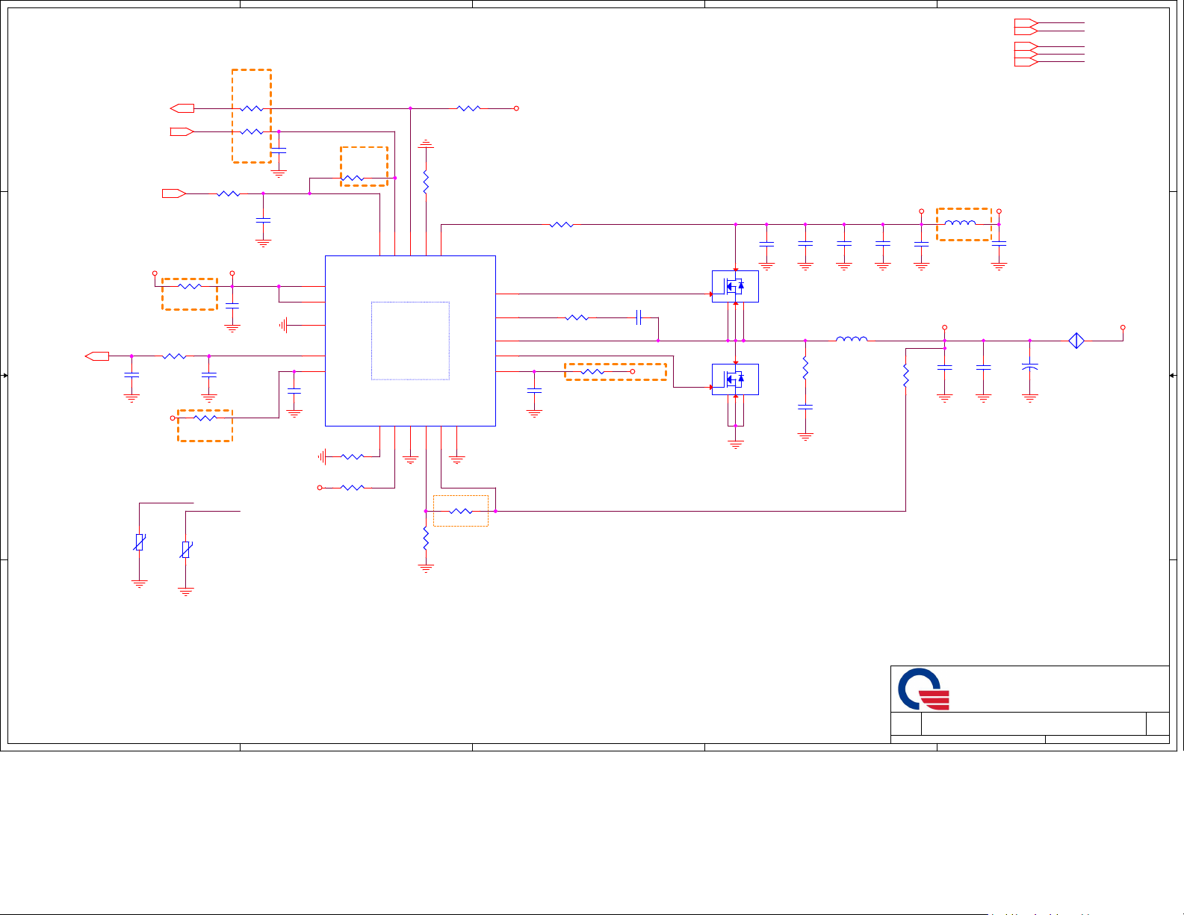This screenshot has width=1184, height=915.
Task: Click the resistor on the input rail wire
Action: pyautogui.click(x=561, y=224)
